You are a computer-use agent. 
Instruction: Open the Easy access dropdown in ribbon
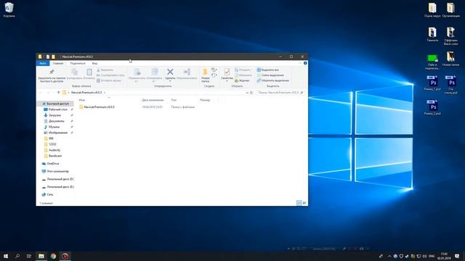(x=214, y=75)
